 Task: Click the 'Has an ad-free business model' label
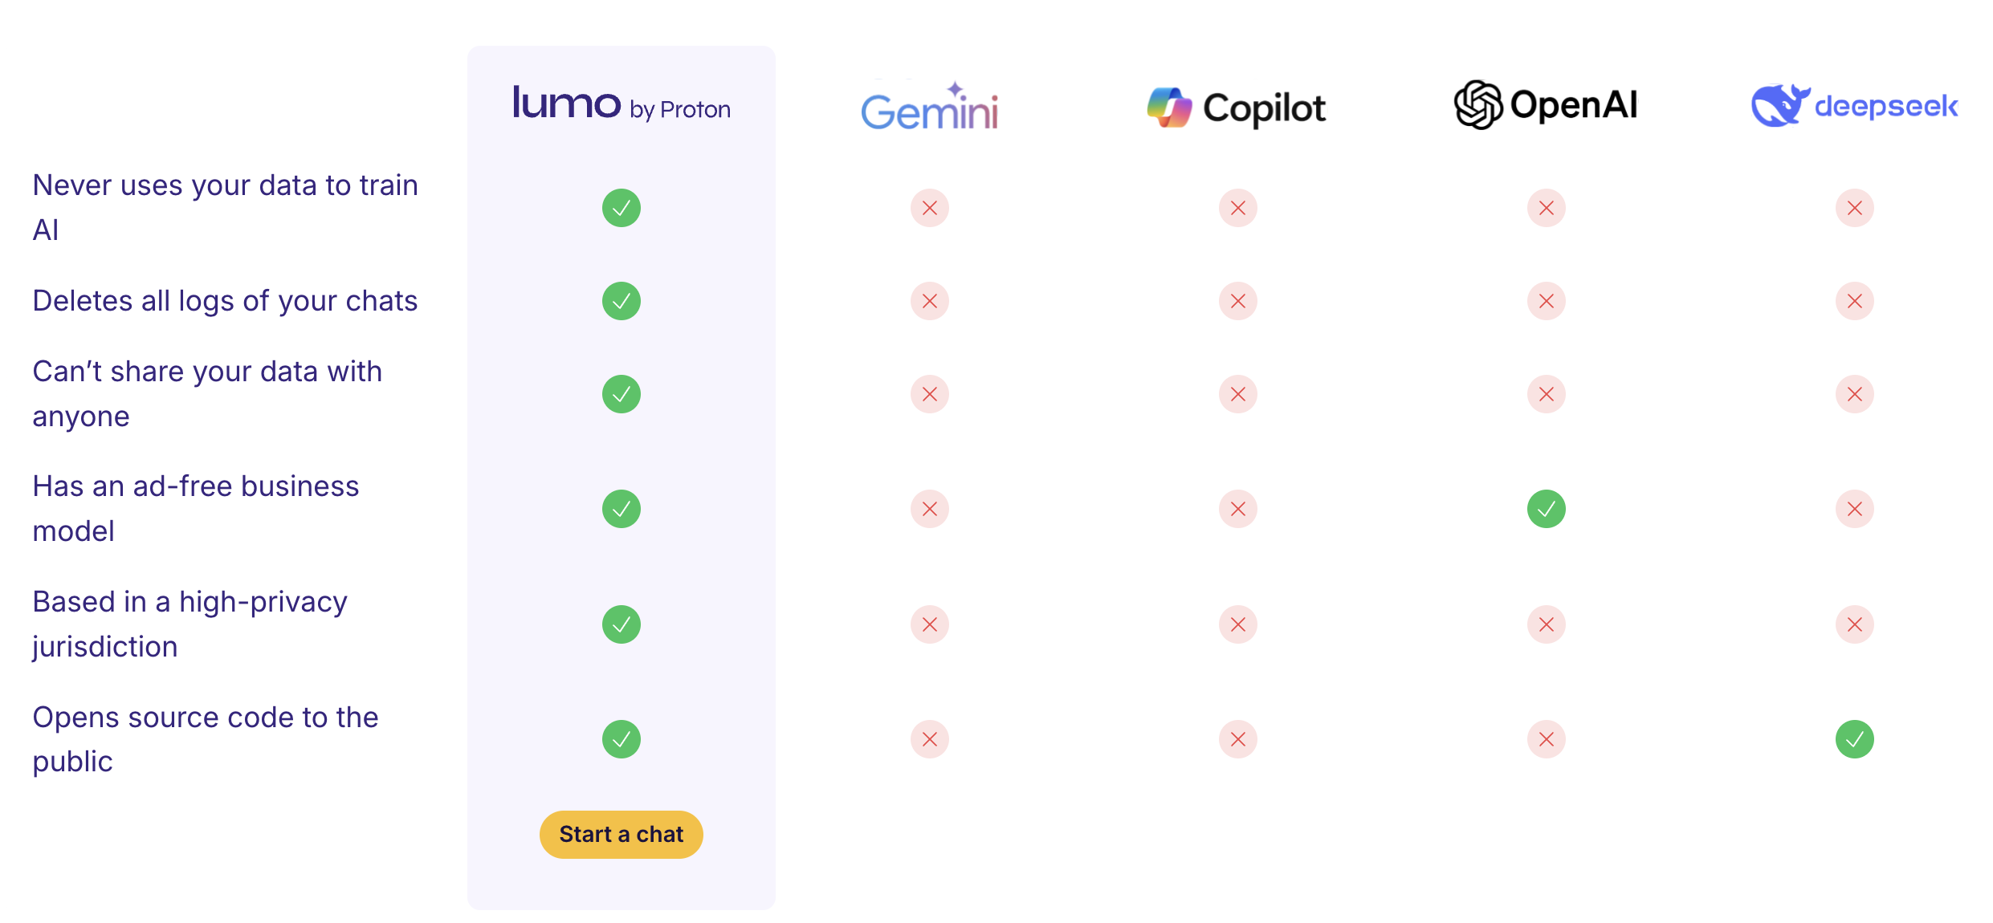pyautogui.click(x=195, y=508)
